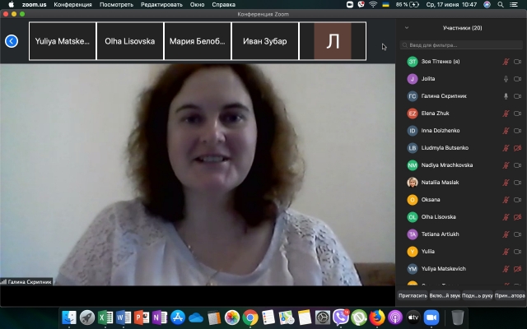Click the participant filter search field
This screenshot has width=527, height=329.
click(461, 45)
